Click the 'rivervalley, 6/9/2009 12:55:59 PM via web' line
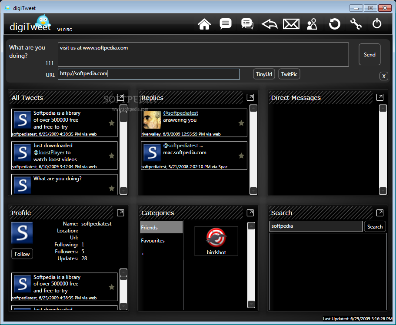This screenshot has width=396, height=325. pos(181,134)
